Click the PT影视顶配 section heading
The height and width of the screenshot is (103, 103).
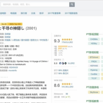point(92,34)
